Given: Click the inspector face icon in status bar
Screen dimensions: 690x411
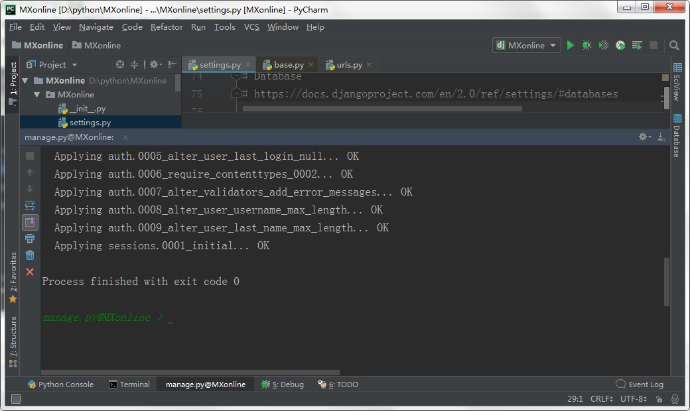Looking at the screenshot, I should [675, 398].
